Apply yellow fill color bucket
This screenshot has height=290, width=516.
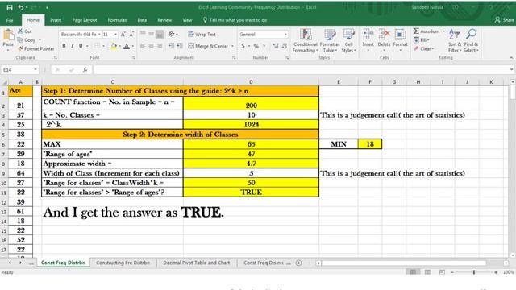point(114,46)
